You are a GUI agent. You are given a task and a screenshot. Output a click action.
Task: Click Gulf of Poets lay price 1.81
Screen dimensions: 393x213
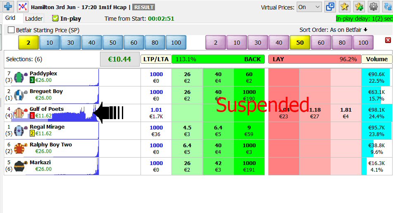345,113
